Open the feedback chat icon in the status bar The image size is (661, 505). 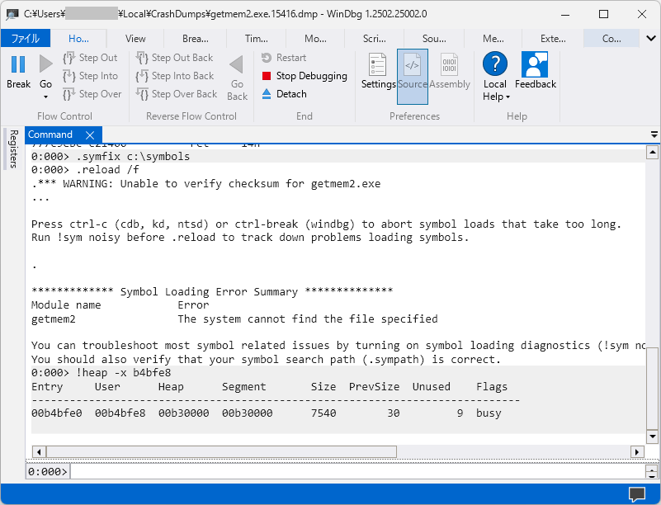(637, 494)
